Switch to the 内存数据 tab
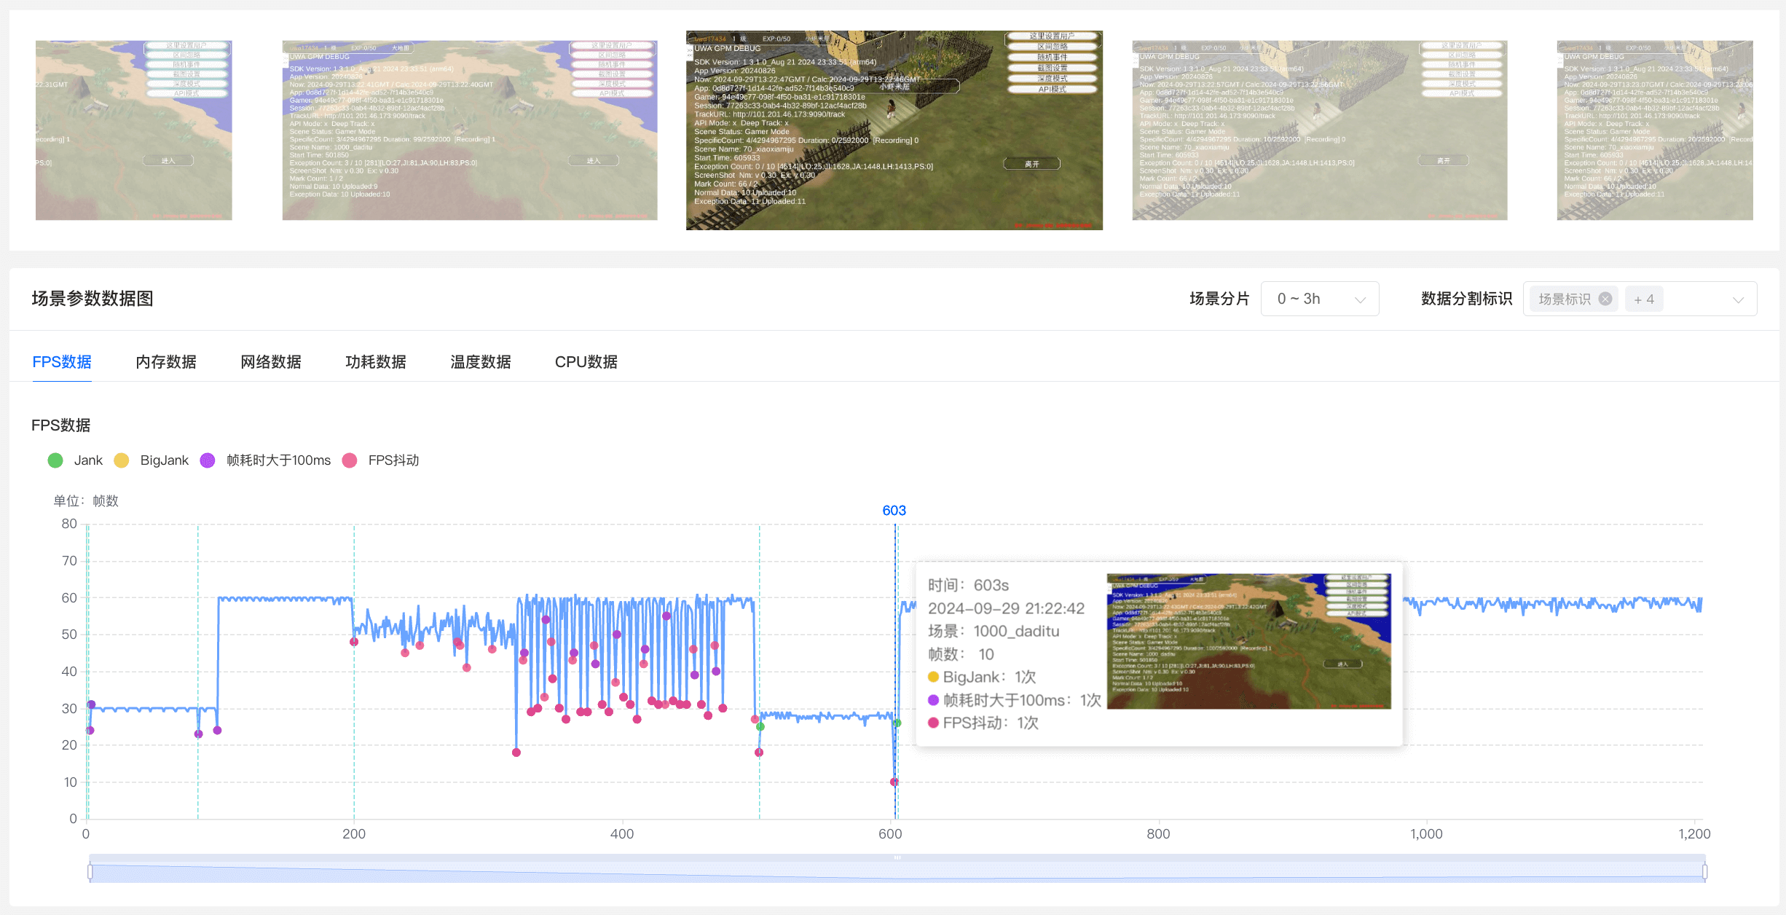Screen dimensions: 1786x915 pyautogui.click(x=166, y=362)
